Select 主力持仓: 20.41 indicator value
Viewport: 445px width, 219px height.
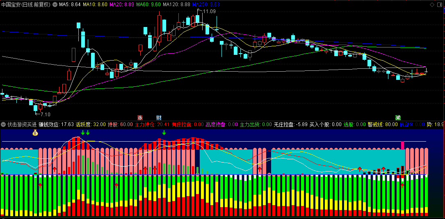coord(152,124)
